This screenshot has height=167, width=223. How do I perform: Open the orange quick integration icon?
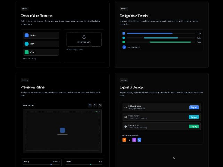point(124,140)
